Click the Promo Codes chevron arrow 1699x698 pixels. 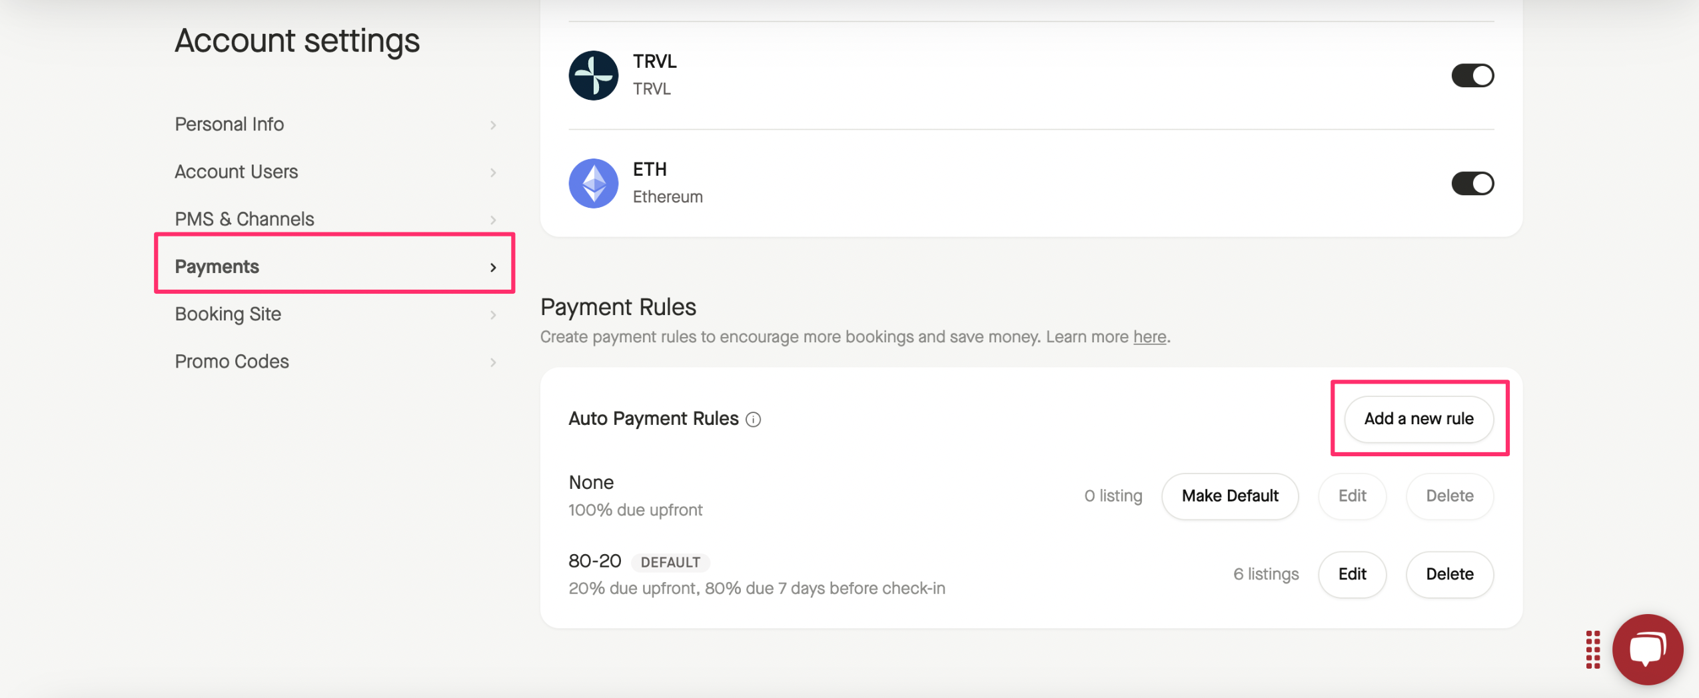(x=493, y=362)
